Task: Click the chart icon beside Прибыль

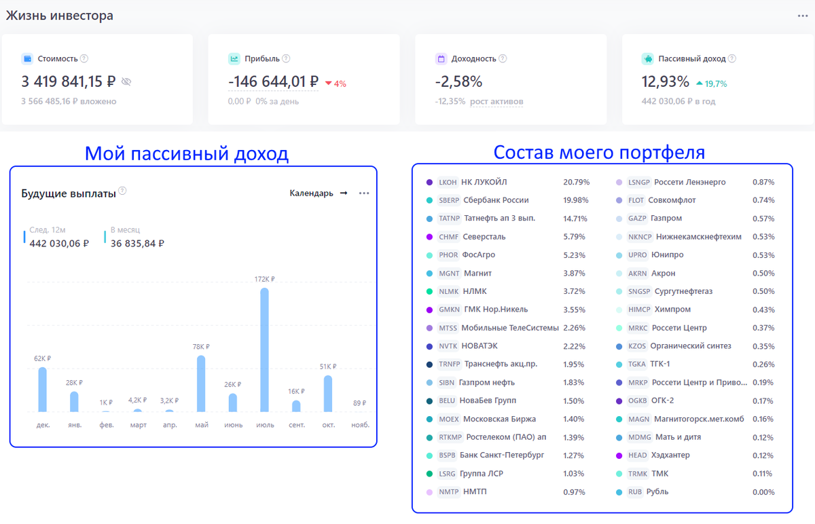Action: [234, 59]
